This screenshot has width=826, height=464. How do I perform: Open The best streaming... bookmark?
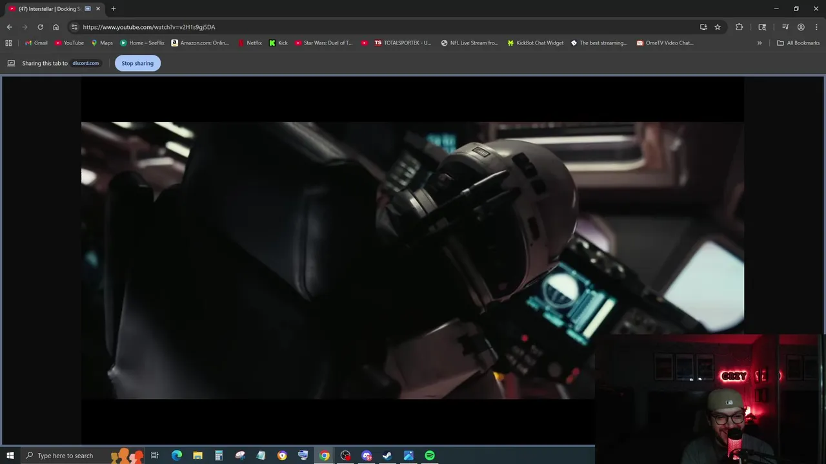pos(599,43)
